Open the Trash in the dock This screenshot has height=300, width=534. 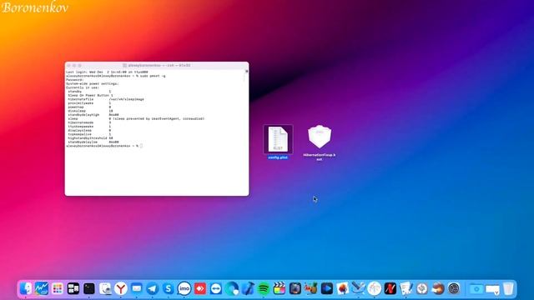coord(508,288)
